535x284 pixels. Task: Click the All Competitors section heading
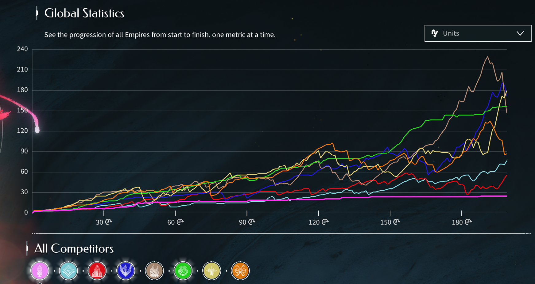(74, 248)
